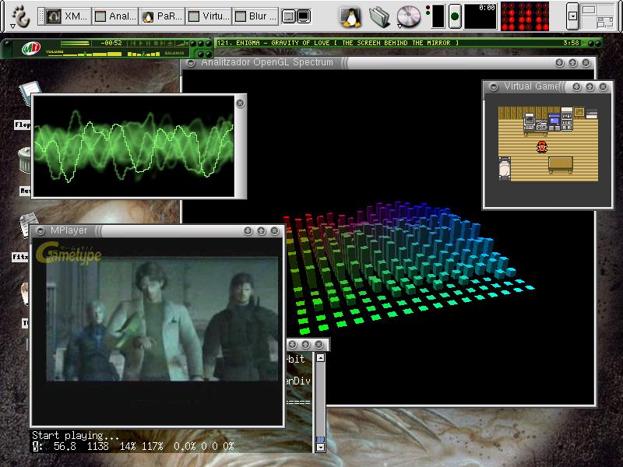Switch to XMMS task in taskbar
This screenshot has width=623, height=467.
[67, 16]
